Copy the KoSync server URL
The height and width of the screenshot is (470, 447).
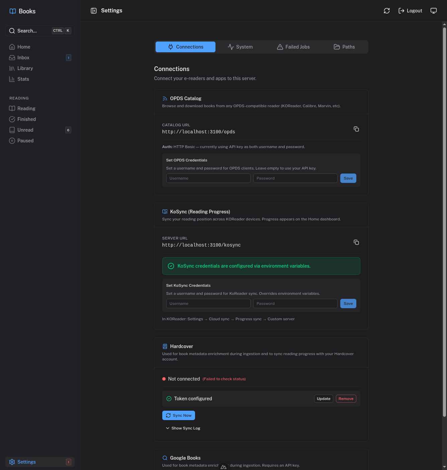[x=356, y=242]
